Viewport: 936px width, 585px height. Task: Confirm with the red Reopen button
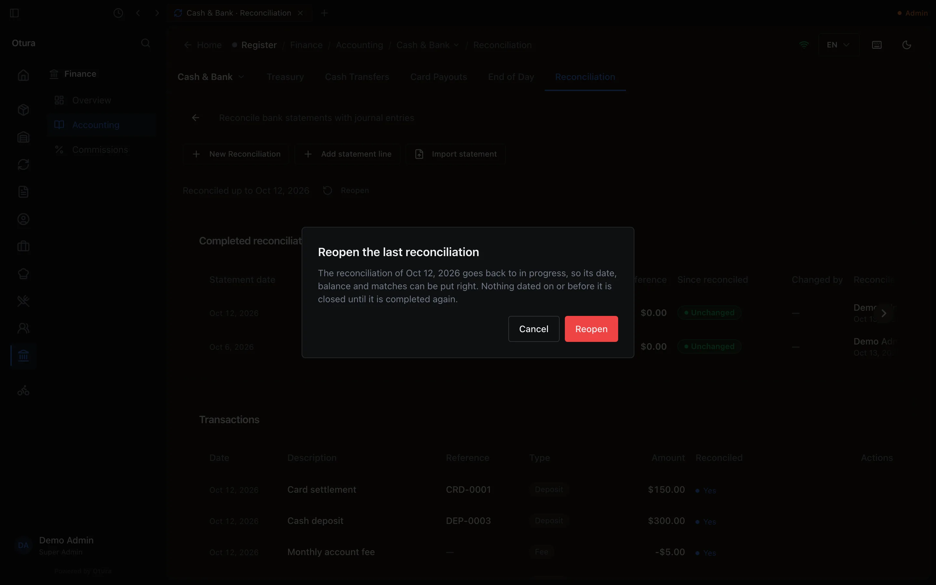tap(591, 329)
